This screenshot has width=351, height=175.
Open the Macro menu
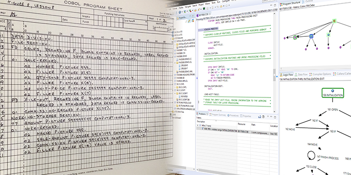pos(208,3)
